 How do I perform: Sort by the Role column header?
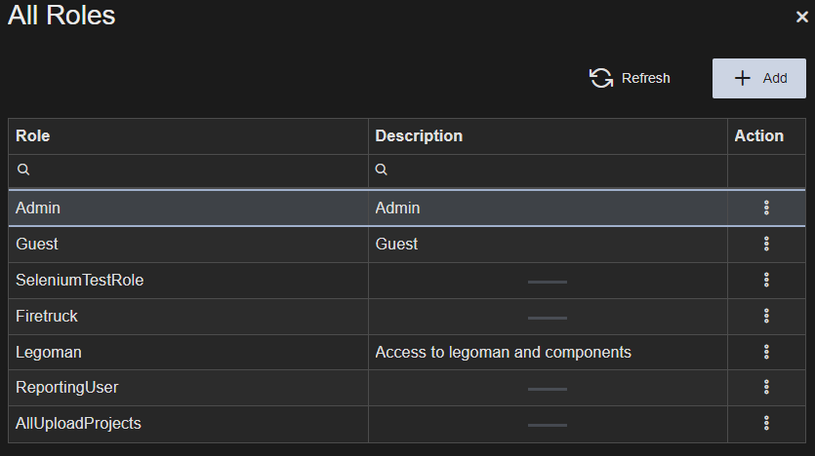tap(33, 136)
